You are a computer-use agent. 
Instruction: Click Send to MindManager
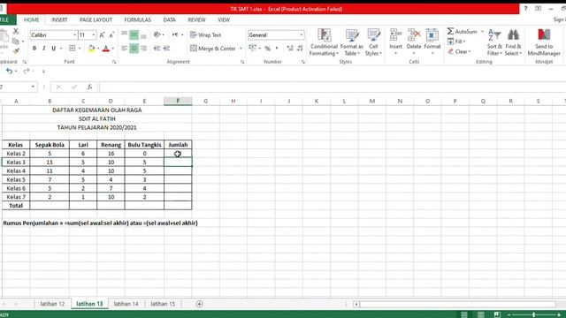(x=544, y=42)
